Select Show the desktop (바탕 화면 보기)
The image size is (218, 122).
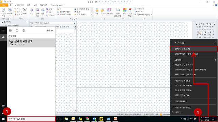(194, 95)
